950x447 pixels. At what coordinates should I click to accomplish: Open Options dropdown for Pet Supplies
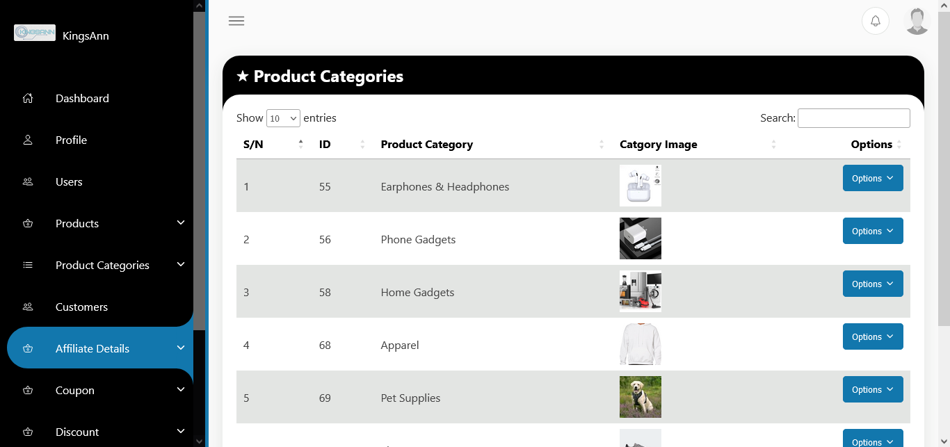(x=873, y=389)
